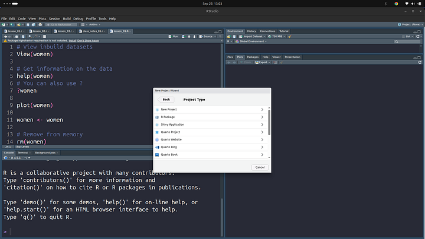Click the Save All documents icon
Image resolution: width=425 pixels, height=239 pixels.
click(x=33, y=25)
